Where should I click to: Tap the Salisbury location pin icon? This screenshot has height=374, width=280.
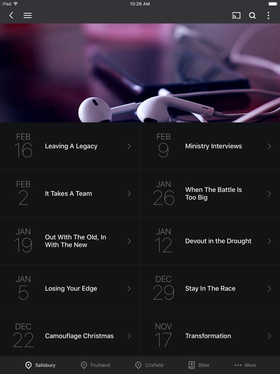(x=28, y=365)
